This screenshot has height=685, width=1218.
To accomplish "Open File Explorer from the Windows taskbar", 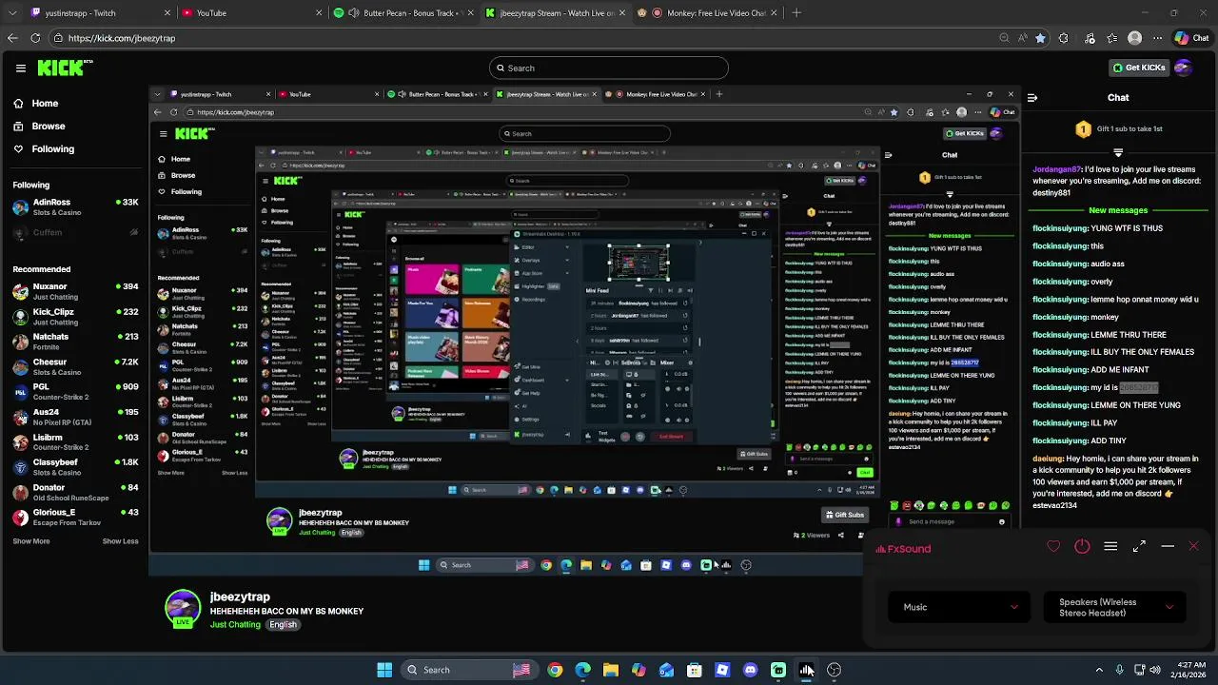I will pos(611,670).
